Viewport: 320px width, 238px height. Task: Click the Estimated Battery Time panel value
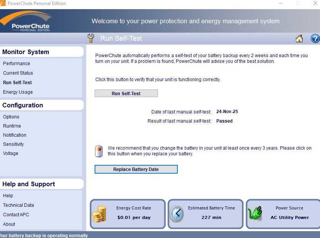click(x=211, y=217)
